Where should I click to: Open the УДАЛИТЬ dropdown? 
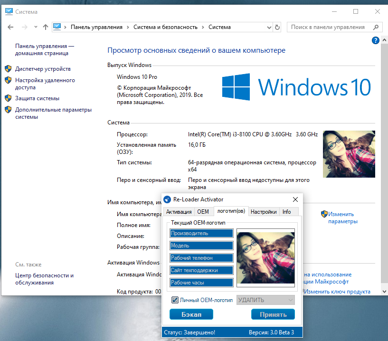click(x=265, y=300)
